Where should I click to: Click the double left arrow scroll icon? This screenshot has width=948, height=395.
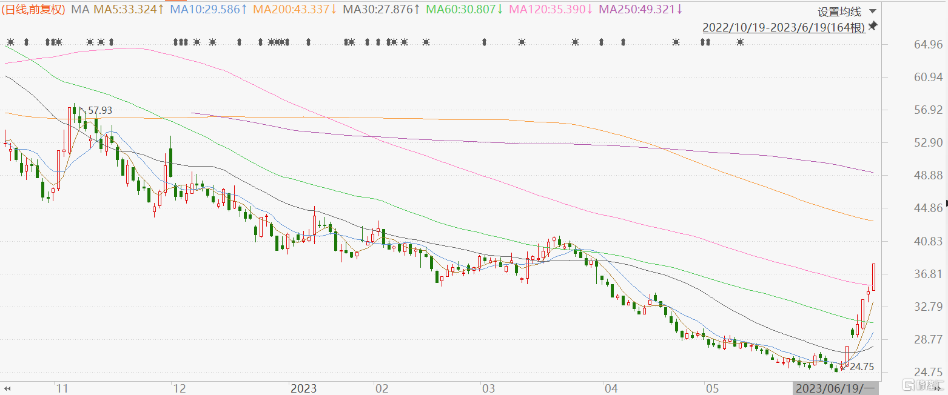(8, 388)
